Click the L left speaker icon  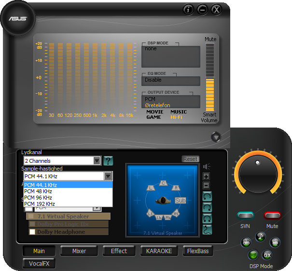point(151,188)
